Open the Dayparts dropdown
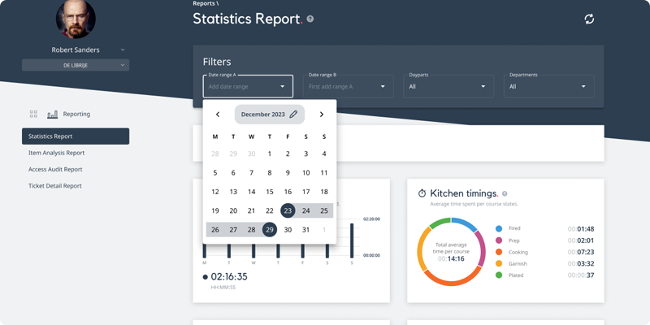Screen dimensions: 650x325 pos(448,86)
